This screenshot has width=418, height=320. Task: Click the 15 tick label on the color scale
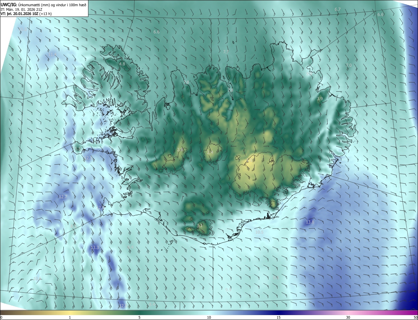[x=279, y=317]
